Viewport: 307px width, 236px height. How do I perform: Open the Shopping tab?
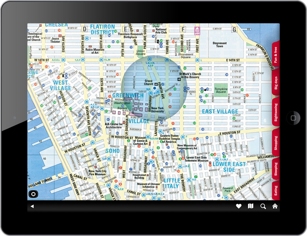(x=276, y=143)
